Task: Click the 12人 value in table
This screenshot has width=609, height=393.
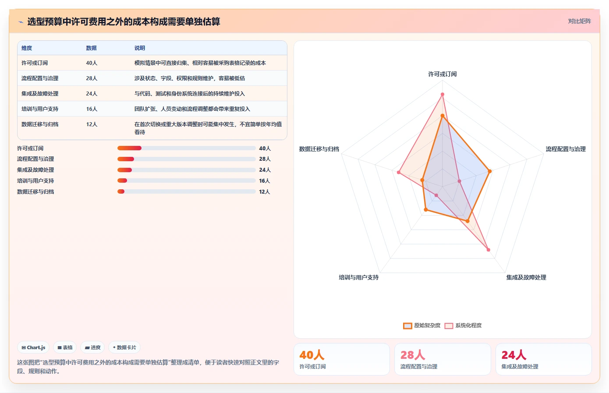Action: pos(92,124)
